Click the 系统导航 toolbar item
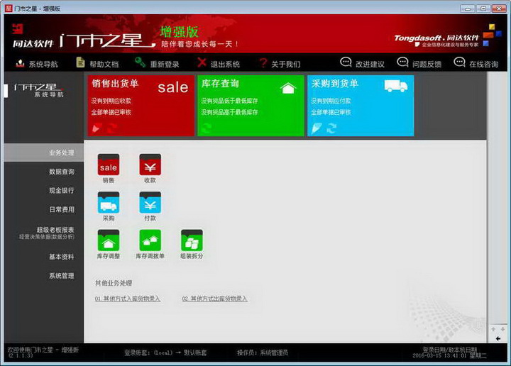Viewport: 511px width, 366px height. (37, 64)
